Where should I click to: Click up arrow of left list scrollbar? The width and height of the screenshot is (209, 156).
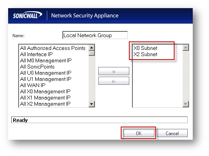coord(92,48)
